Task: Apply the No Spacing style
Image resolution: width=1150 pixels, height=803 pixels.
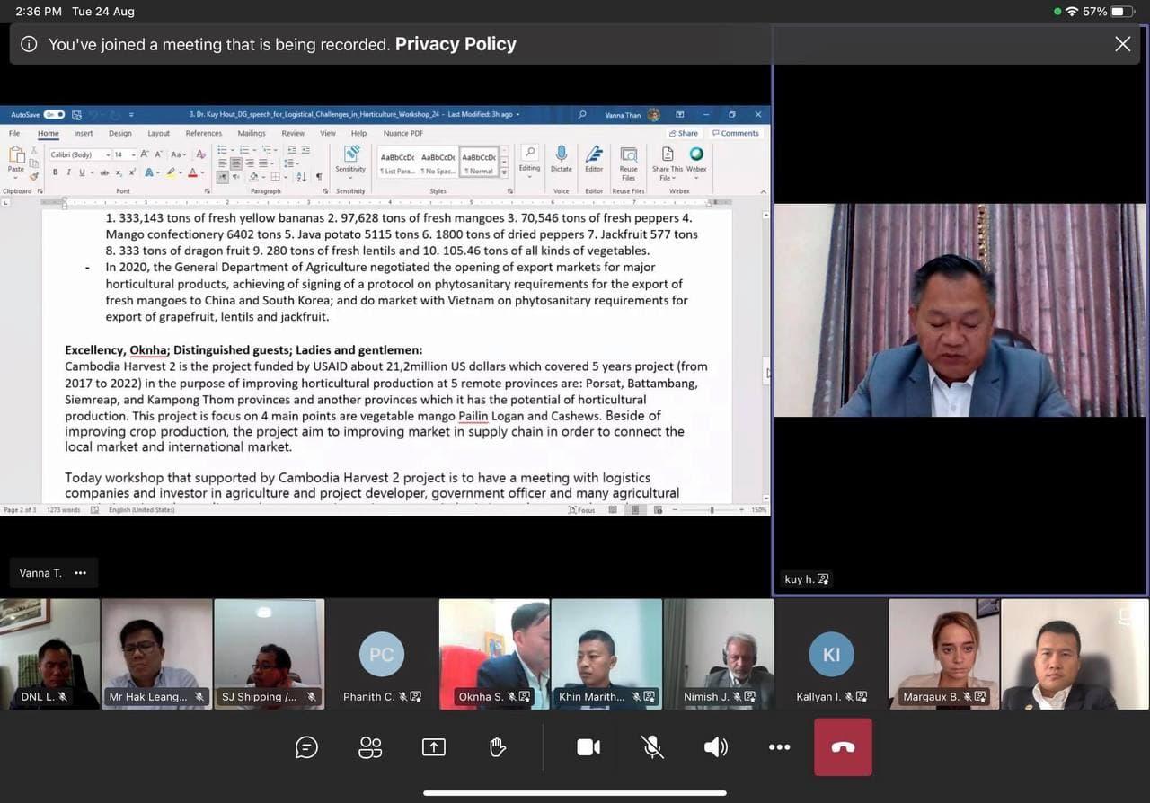Action: click(x=438, y=163)
